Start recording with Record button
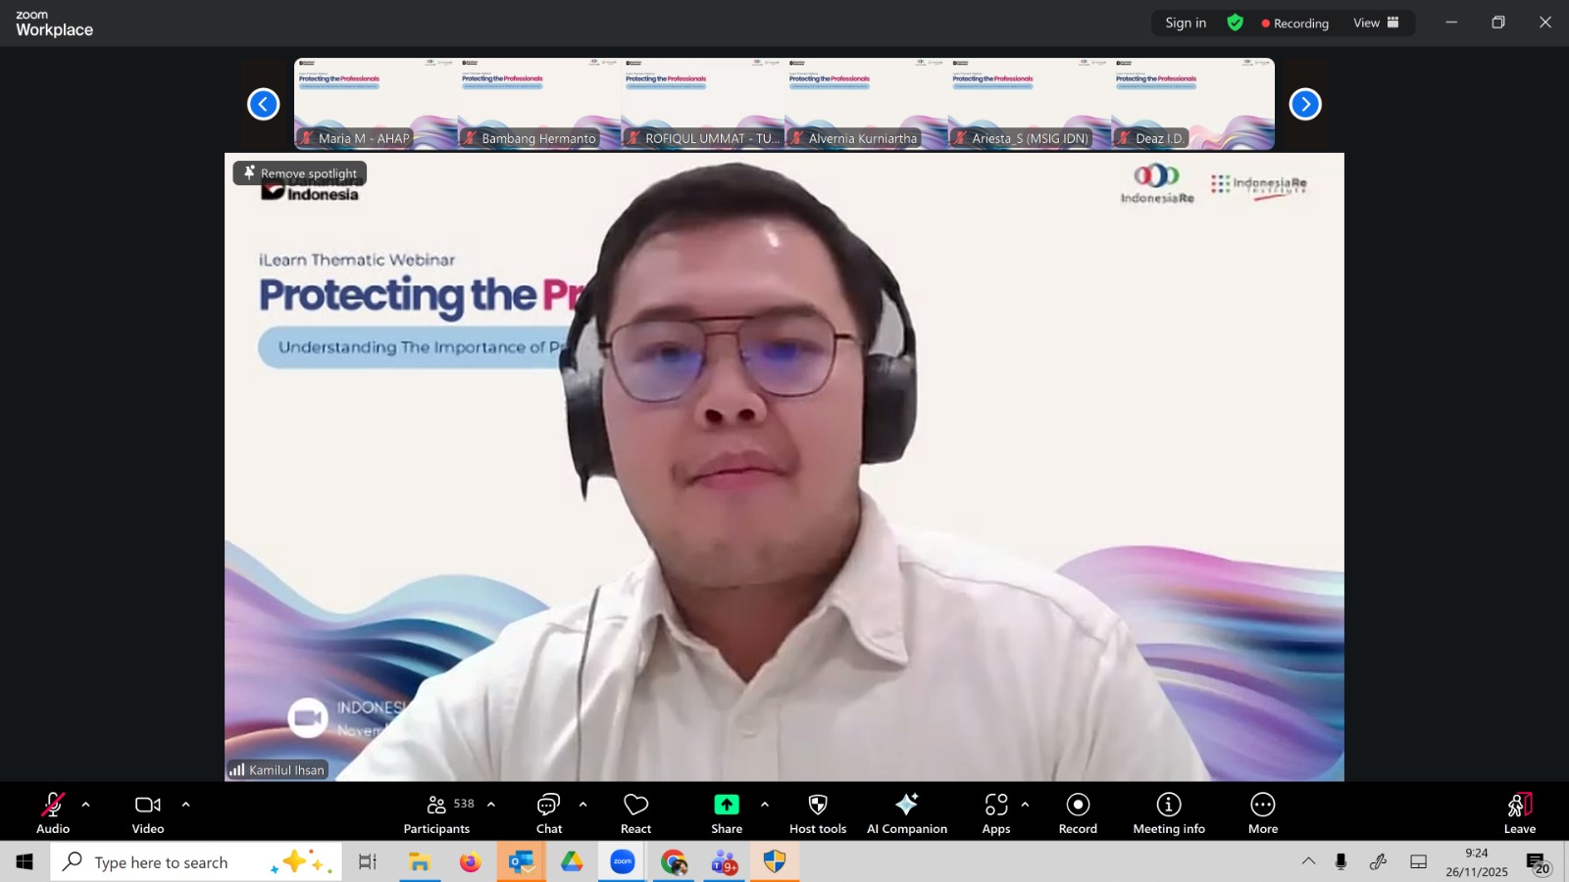Image resolution: width=1569 pixels, height=882 pixels. coord(1078,813)
